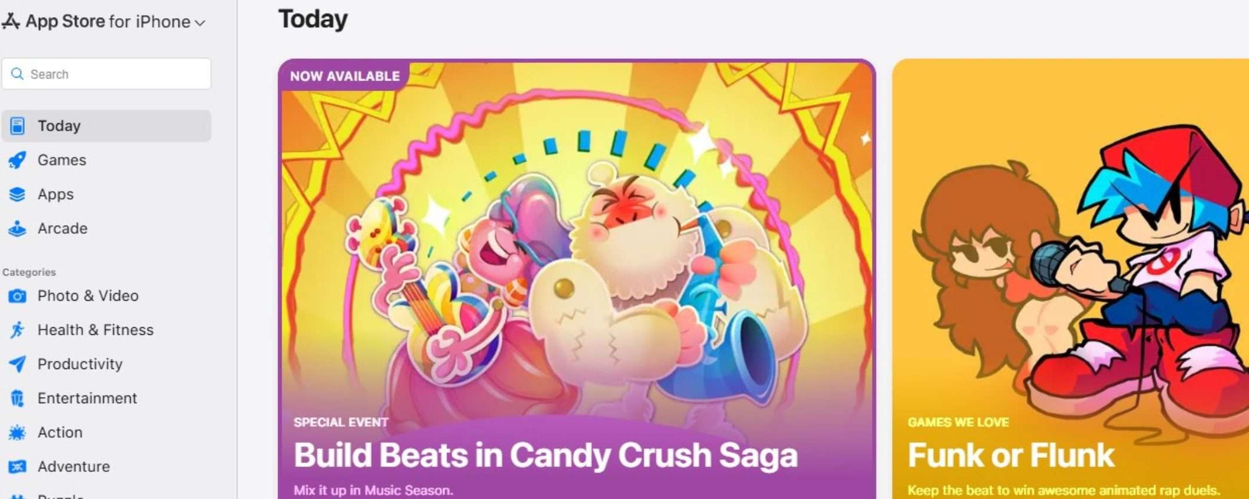Viewport: 1249px width, 499px height.
Task: Click the Photo & Video camera icon
Action: pyautogui.click(x=17, y=296)
